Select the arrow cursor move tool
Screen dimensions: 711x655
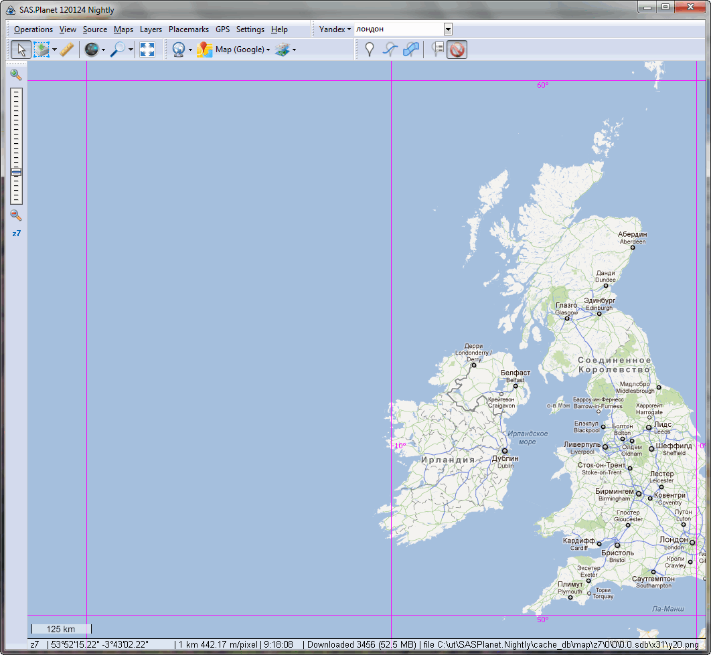point(21,50)
